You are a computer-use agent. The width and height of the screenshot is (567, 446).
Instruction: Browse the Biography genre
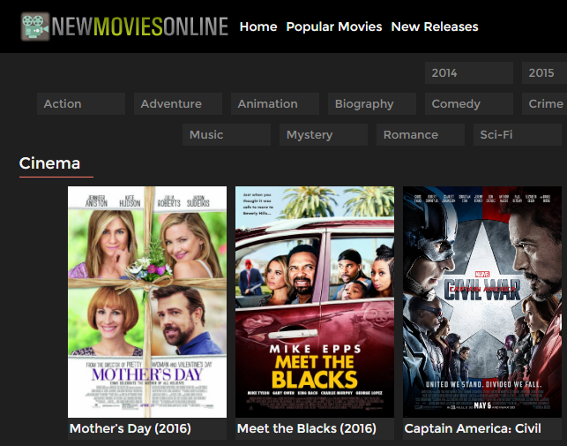[x=372, y=103]
